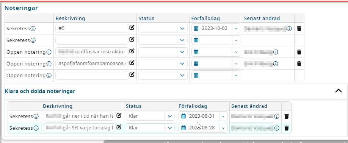Click info icon next to first Sekretess label

33,28
